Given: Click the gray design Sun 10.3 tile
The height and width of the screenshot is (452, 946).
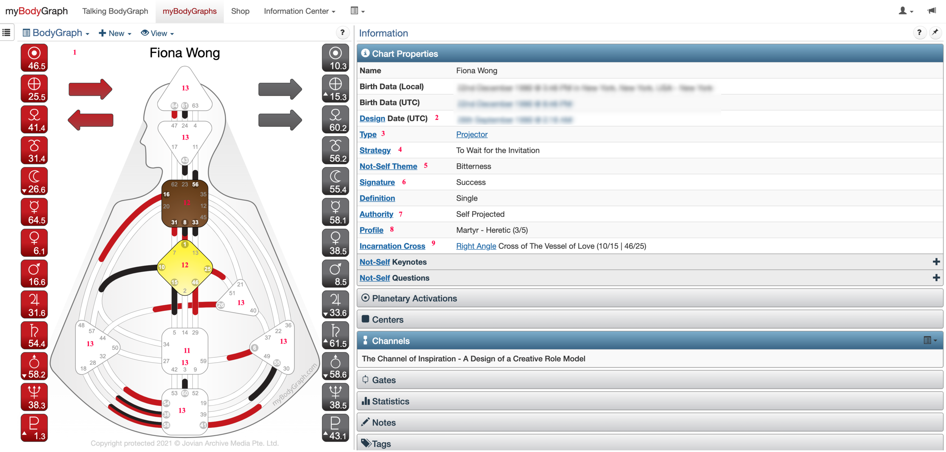Looking at the screenshot, I should pyautogui.click(x=335, y=58).
